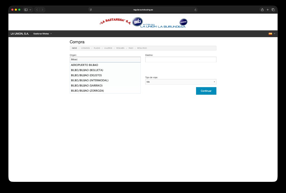
Task: Click Safari's sidebar toggle icon
Action: point(26,10)
